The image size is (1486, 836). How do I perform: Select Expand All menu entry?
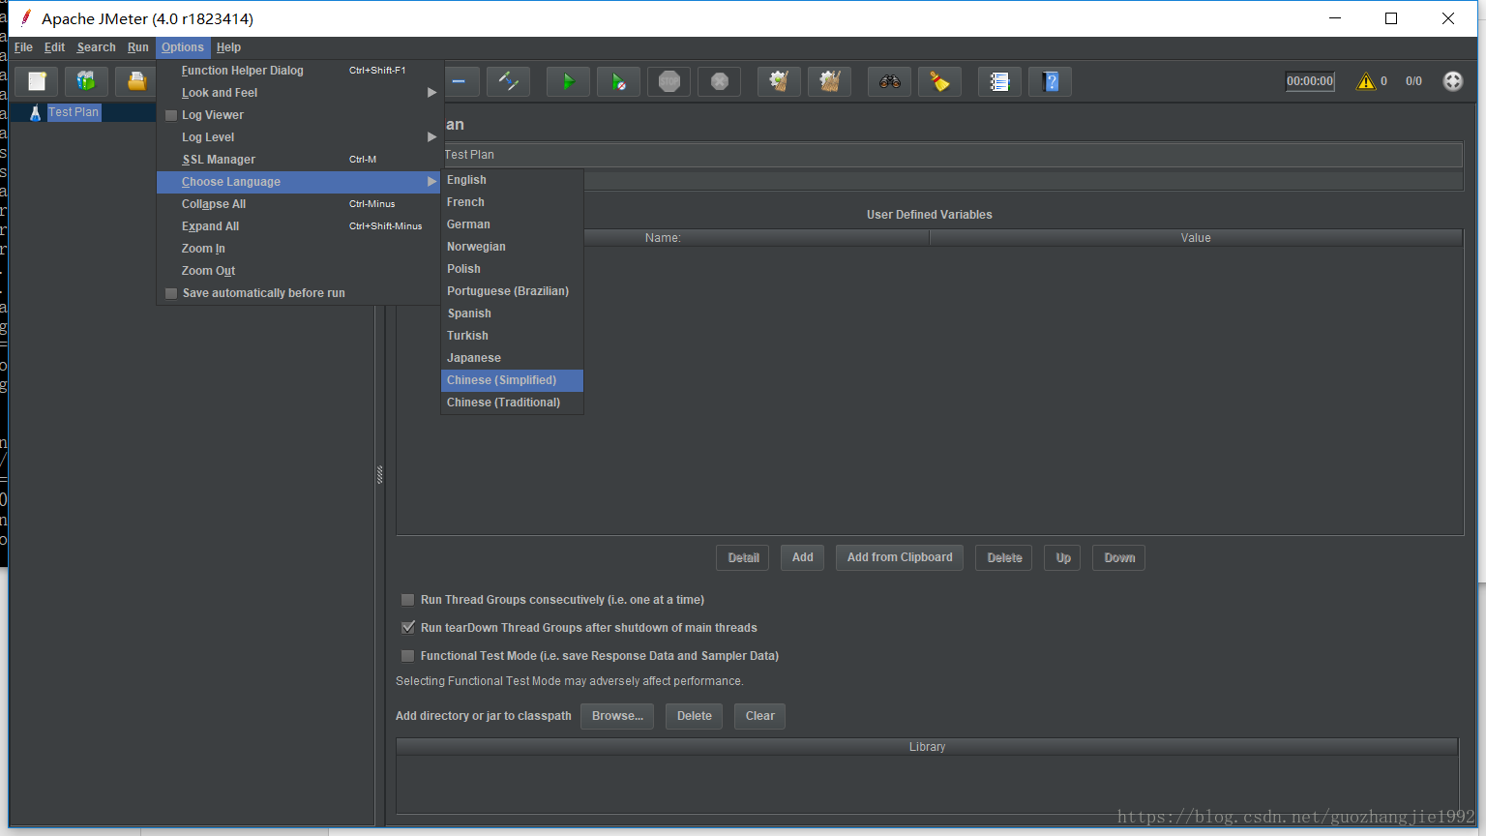[300, 226]
